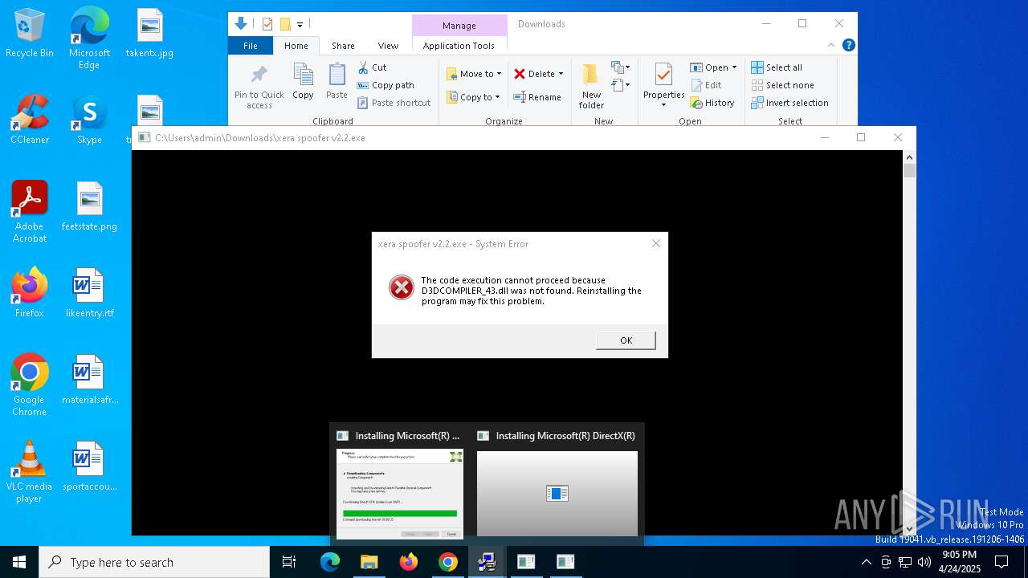Click Quick Access new folder icon
This screenshot has width=1028, height=578.
[284, 24]
